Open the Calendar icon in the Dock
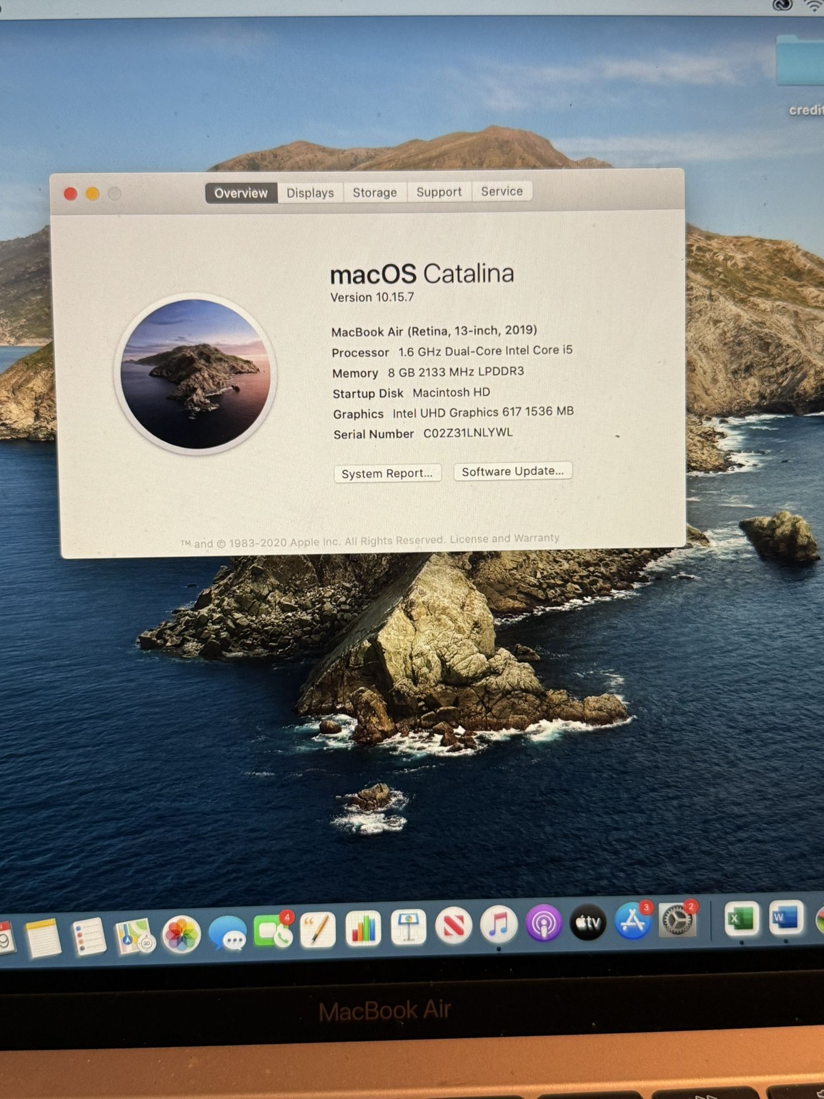 [x=6, y=938]
